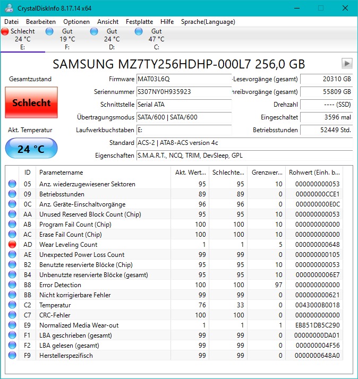The height and width of the screenshot is (379, 358).
Task: Switch to the Gut 24 °C D: disk tab
Action: tap(112, 39)
